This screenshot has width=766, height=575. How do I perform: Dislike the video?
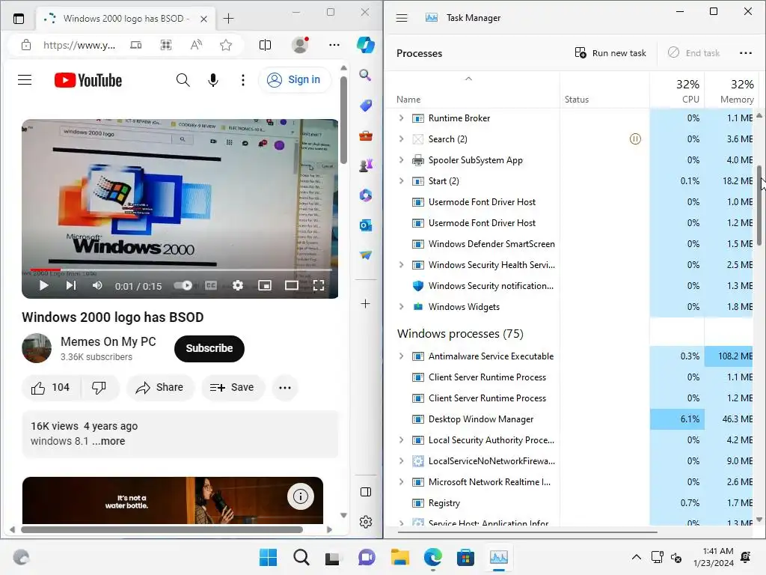pyautogui.click(x=99, y=388)
